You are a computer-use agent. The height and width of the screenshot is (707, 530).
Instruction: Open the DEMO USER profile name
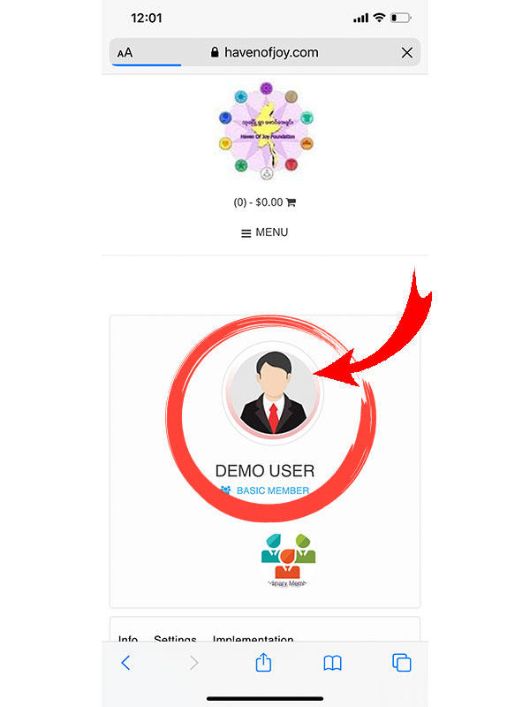tap(265, 471)
